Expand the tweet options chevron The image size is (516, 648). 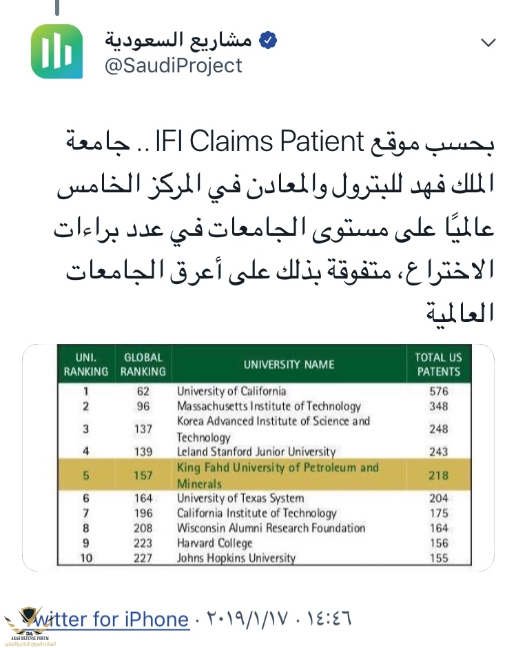click(488, 43)
